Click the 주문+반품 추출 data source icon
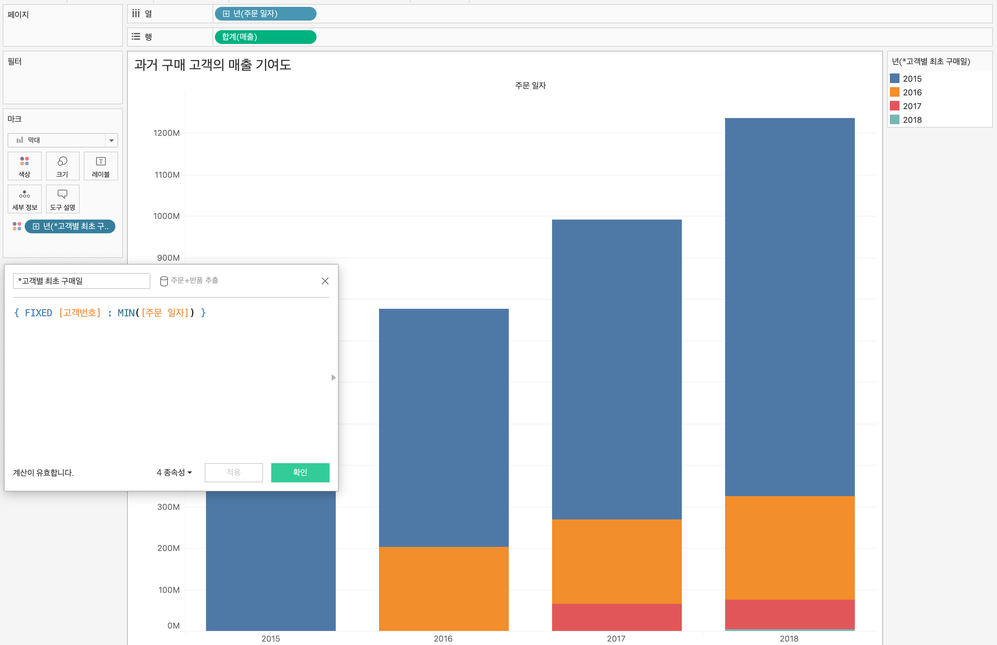 (x=164, y=281)
